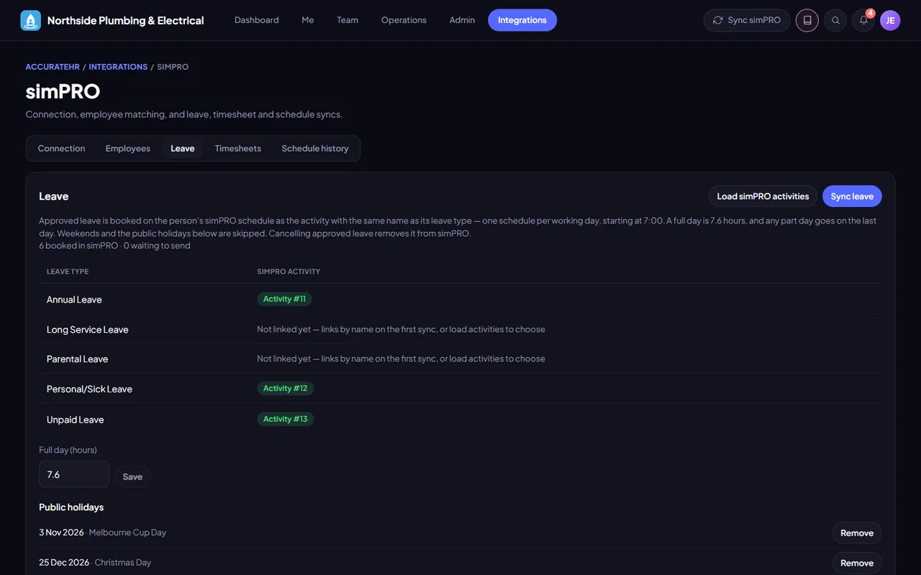Go to the Me menu item
Screen dimensions: 921x575
pos(308,20)
